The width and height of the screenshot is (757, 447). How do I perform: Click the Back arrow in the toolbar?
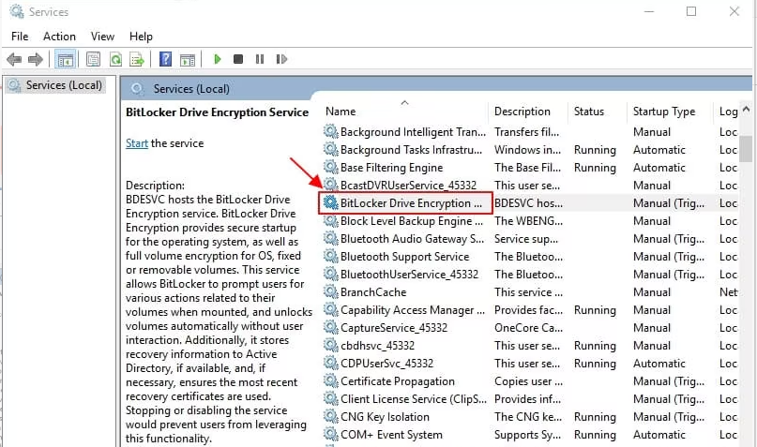pos(14,59)
